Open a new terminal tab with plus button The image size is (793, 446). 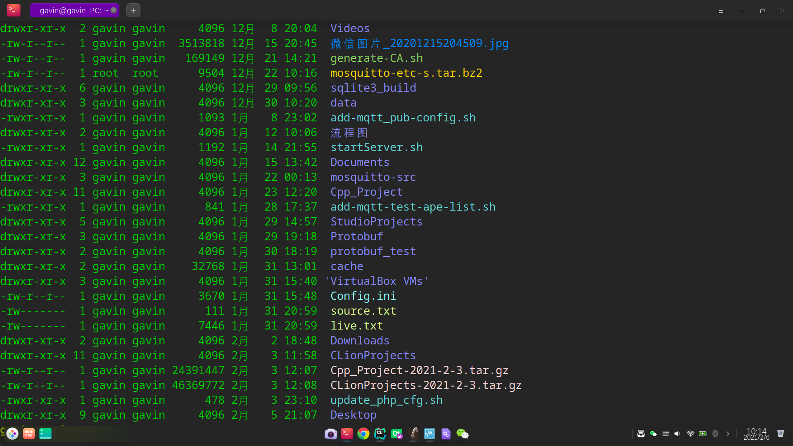tap(133, 10)
